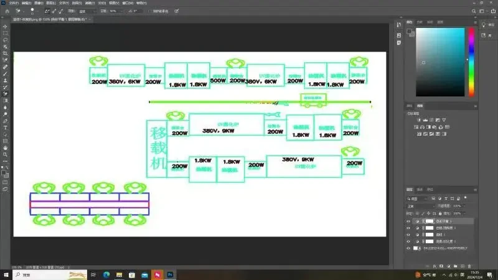This screenshot has height=280, width=498.
Task: Open the 文件 menu
Action: pyautogui.click(x=14, y=3)
